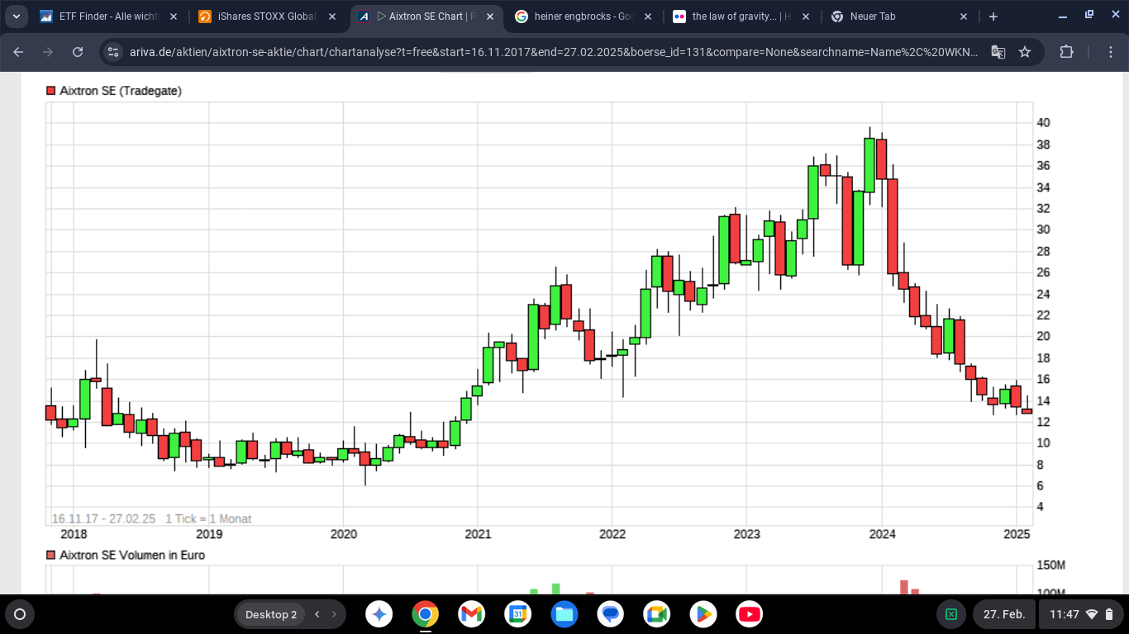Screen dimensions: 1129x634
Task: Close the ETF Finder tab
Action: tap(173, 17)
